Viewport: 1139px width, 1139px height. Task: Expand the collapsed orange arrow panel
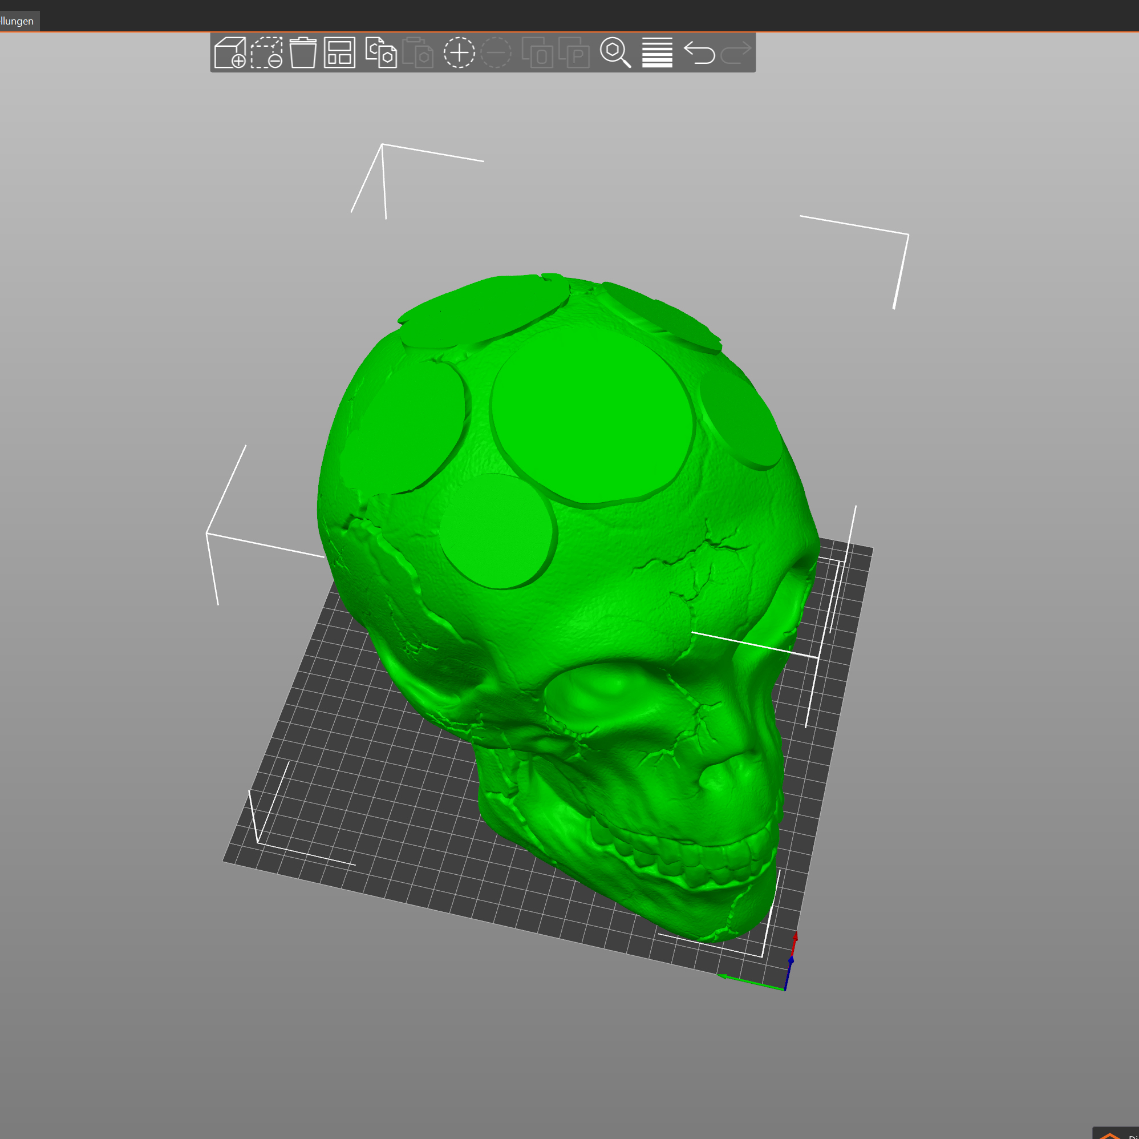[1109, 1134]
